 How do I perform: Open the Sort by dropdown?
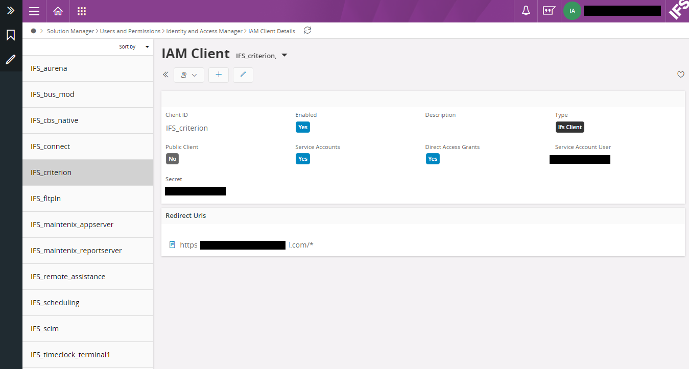(134, 46)
